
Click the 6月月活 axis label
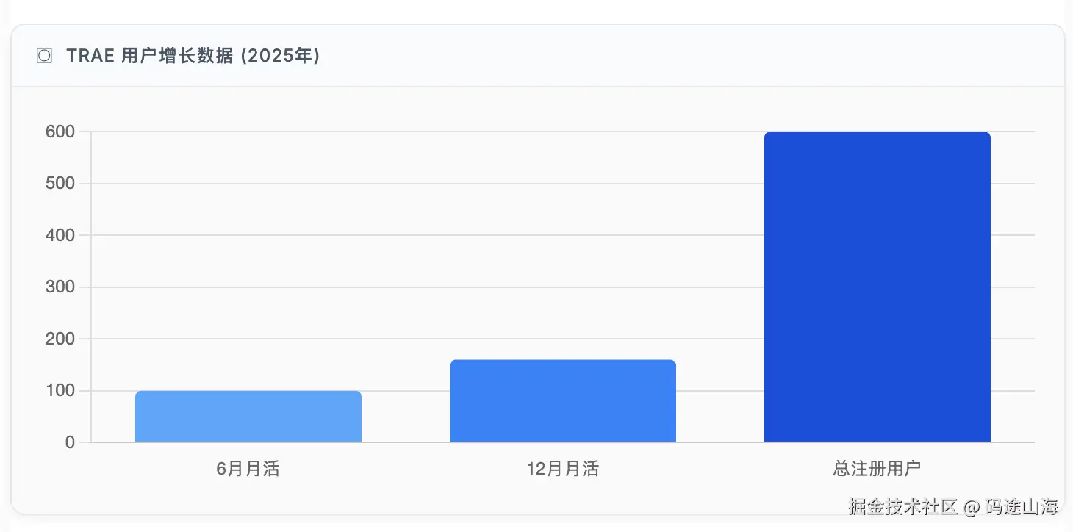[248, 470]
